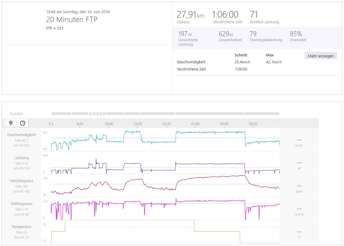Click the Runden row label

17,114
